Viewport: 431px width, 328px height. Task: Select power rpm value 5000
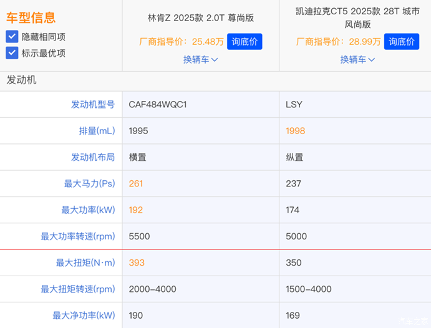(296, 236)
